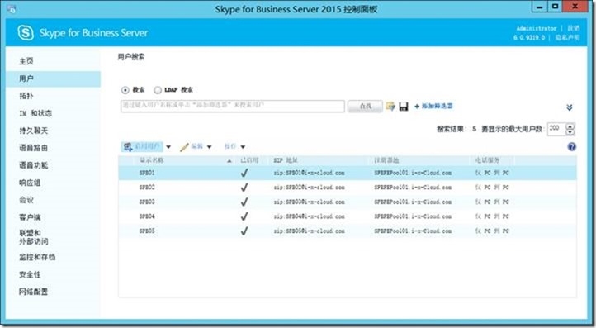Open the 会议 section

pos(26,200)
